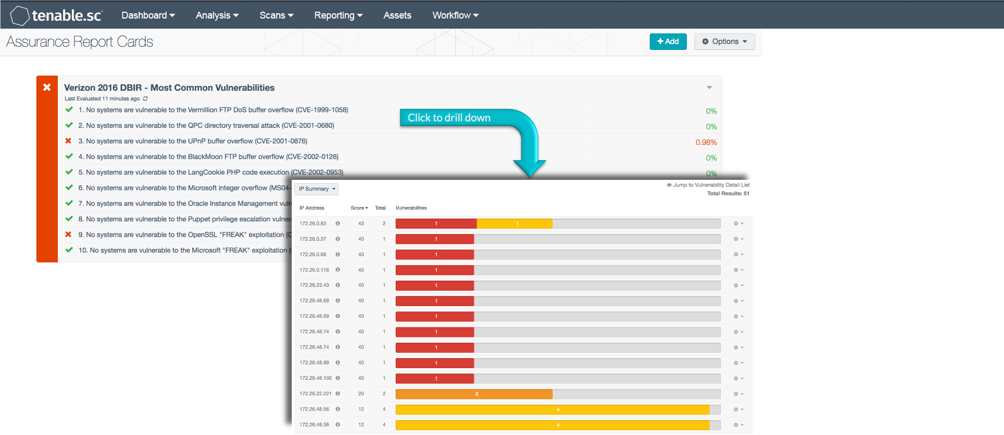Viewport: 1004px width, 435px height.
Task: Click the Add button
Action: coord(668,41)
